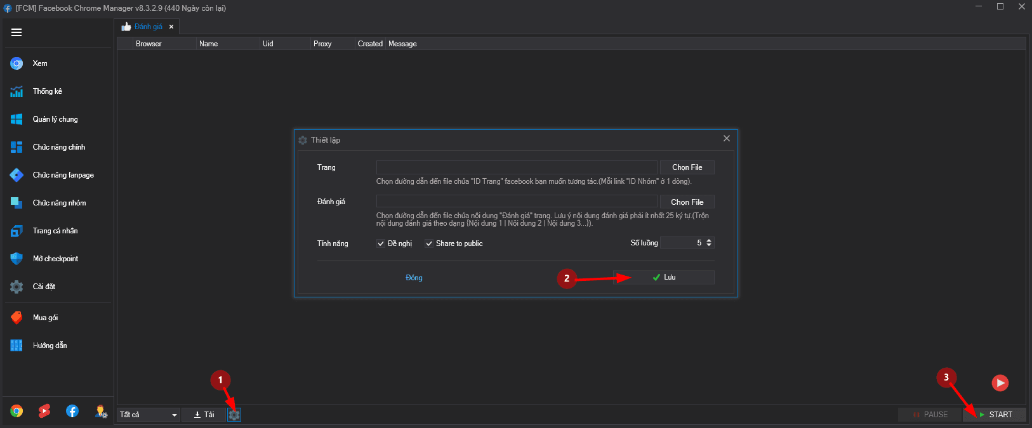This screenshot has height=428, width=1032.
Task: Click the Đóng link in the dialog
Action: (414, 278)
